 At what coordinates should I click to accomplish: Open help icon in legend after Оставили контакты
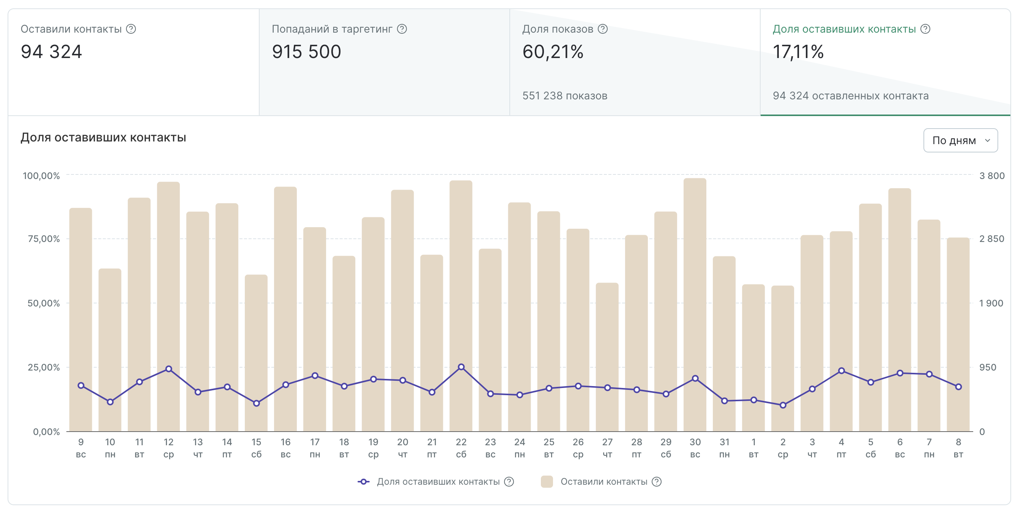(x=656, y=482)
